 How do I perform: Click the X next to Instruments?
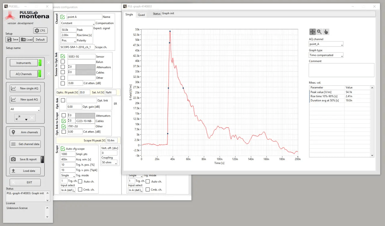coord(48,63)
